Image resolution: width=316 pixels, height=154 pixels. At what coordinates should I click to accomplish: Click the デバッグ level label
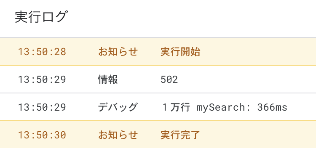pos(118,107)
